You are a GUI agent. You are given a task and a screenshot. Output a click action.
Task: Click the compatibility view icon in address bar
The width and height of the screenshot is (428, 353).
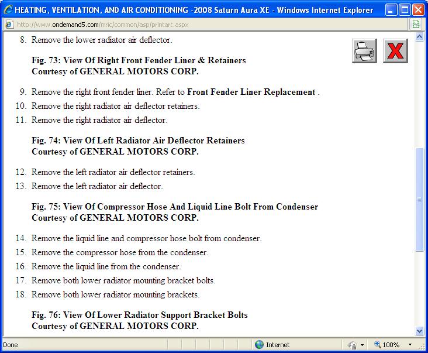pos(416,25)
